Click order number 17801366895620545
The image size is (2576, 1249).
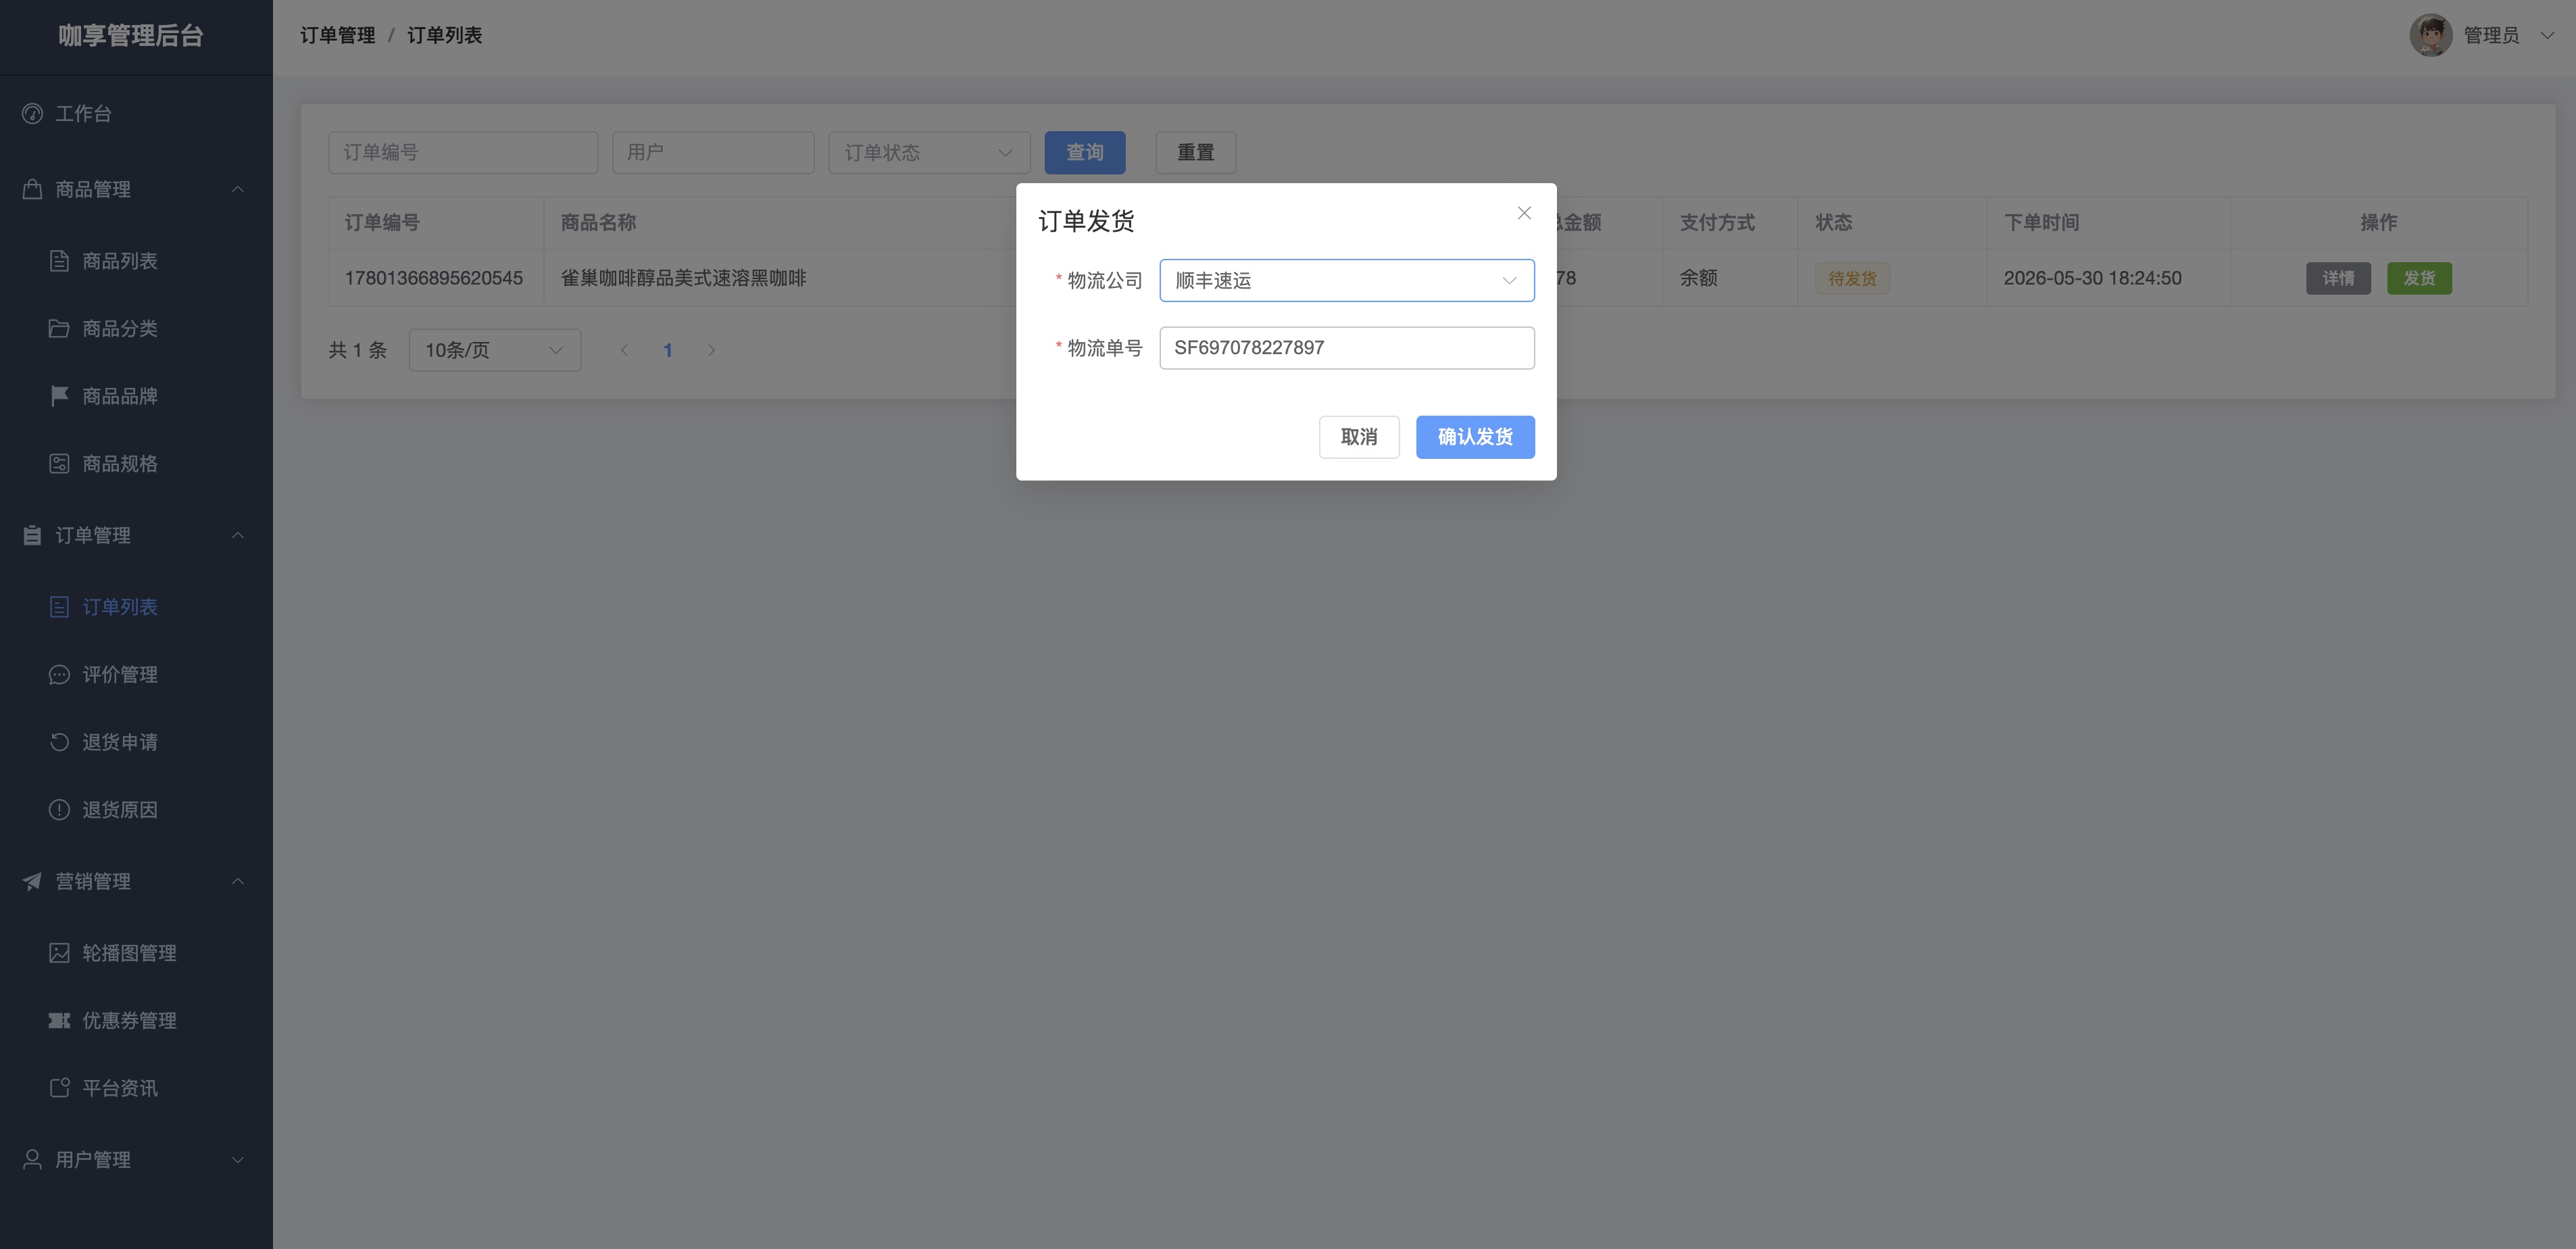[x=434, y=278]
